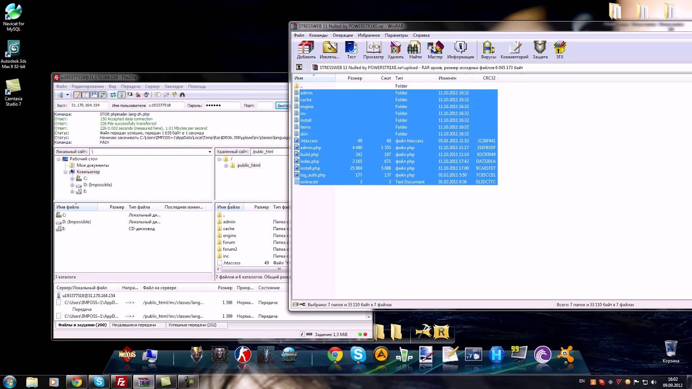Click the Порт field in FileZilla
Image resolution: width=692 pixels, height=389 pixels.
(x=265, y=105)
